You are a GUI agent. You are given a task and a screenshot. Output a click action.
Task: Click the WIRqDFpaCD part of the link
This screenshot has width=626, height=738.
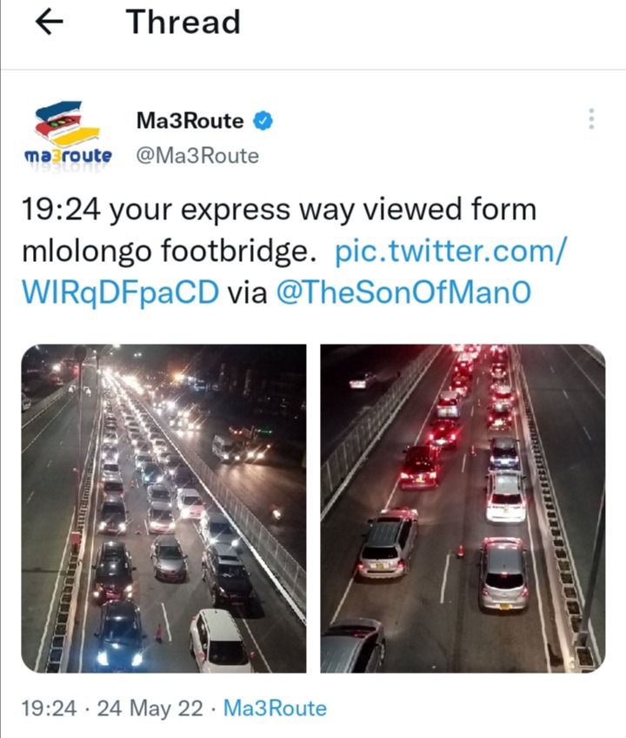coord(120,292)
